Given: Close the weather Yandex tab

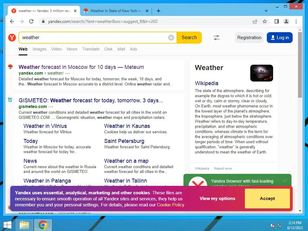Looking at the screenshot, I should 75,11.
